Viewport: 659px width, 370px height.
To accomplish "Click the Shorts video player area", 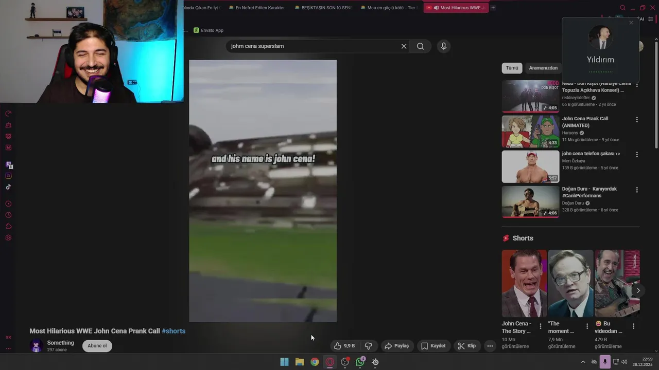I will [263, 191].
